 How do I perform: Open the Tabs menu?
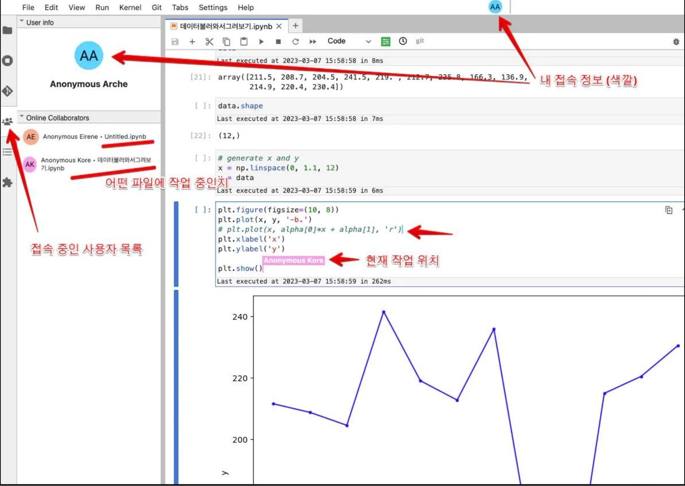180,7
